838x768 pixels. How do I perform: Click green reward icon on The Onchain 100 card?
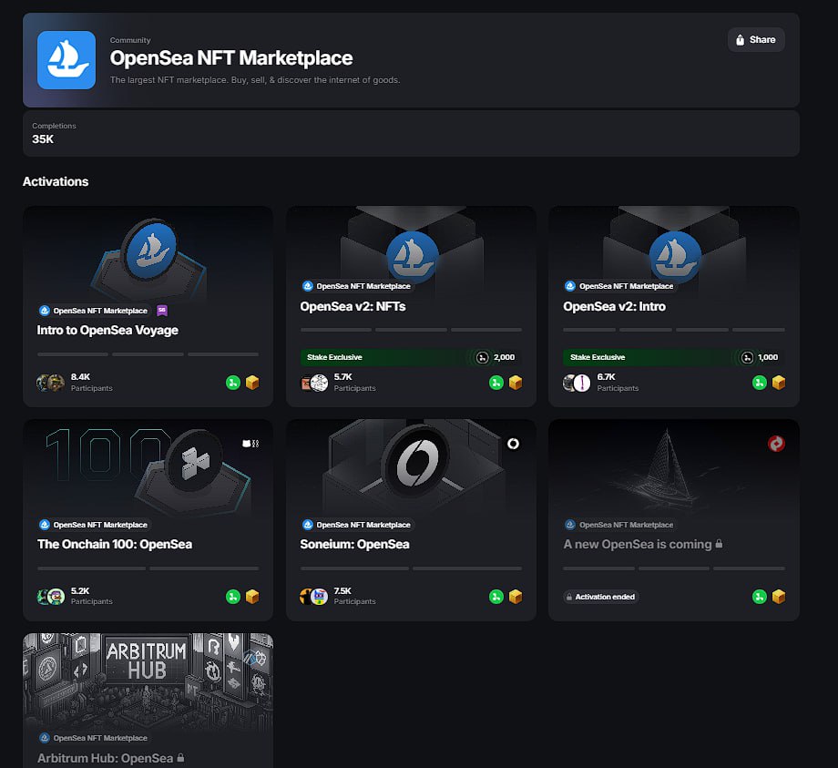click(233, 597)
